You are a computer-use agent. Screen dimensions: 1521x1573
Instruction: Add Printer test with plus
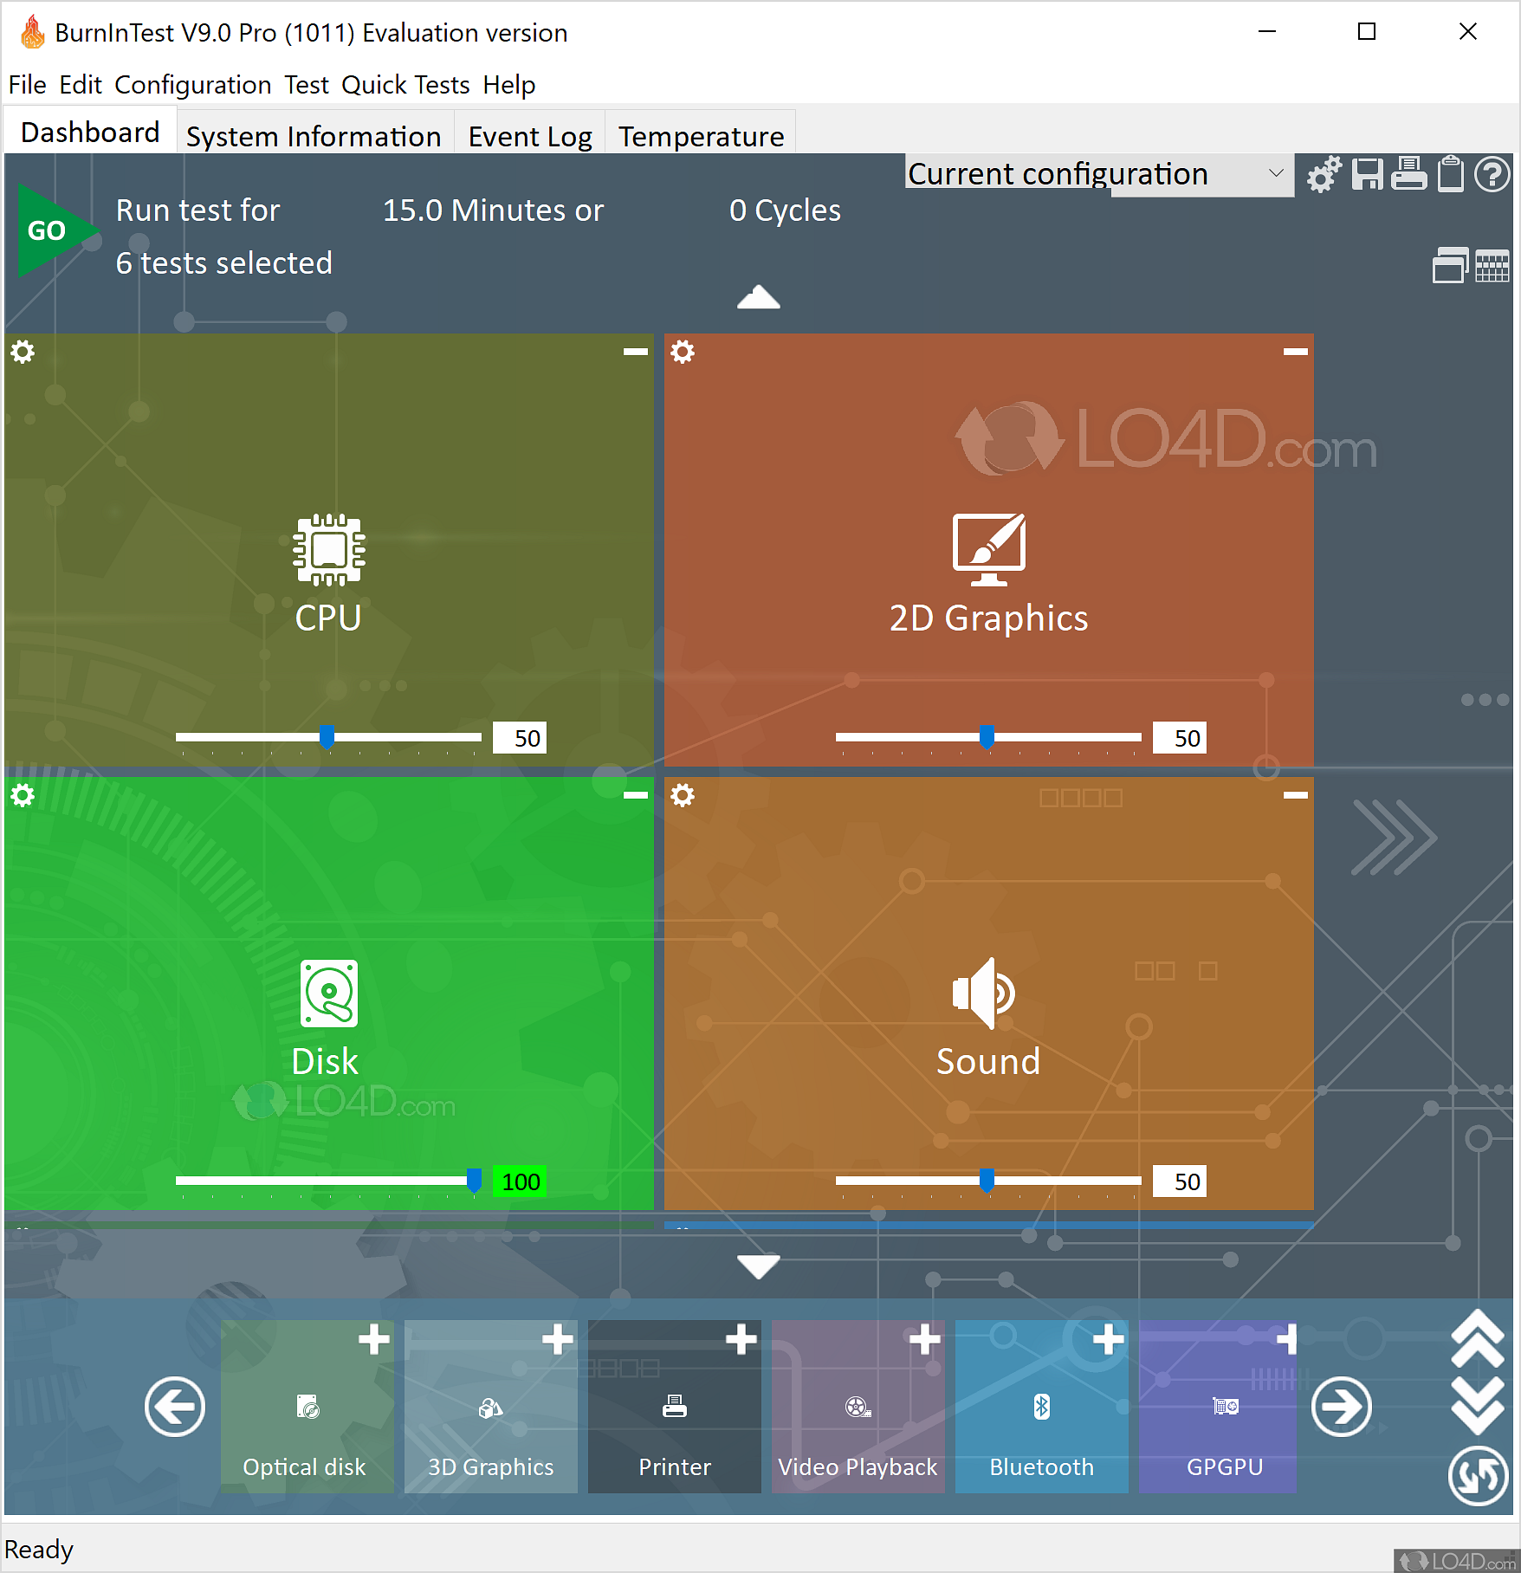coord(741,1339)
